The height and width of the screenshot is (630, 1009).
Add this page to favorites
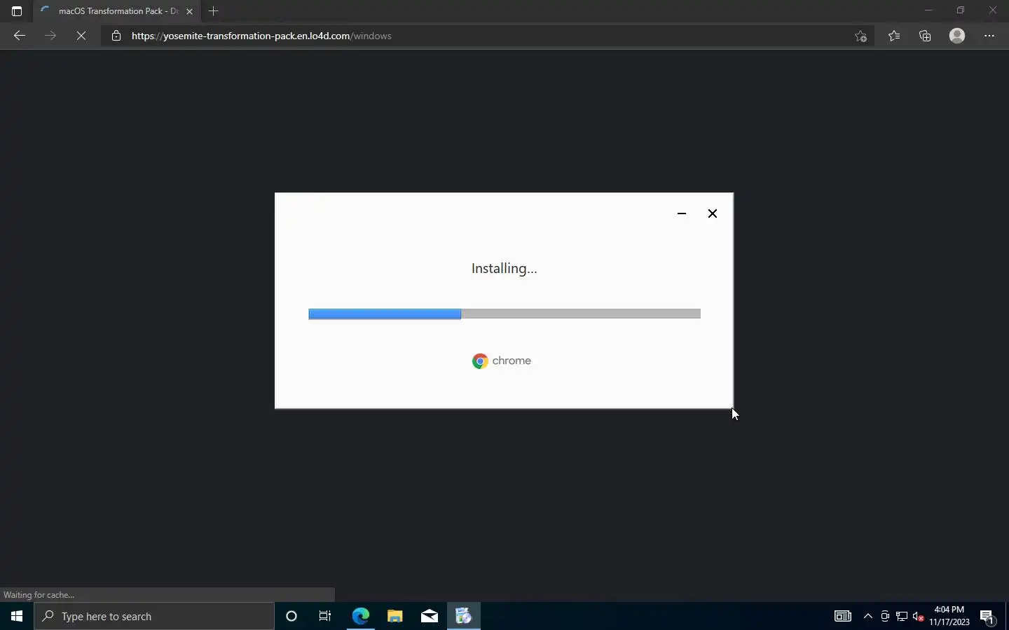pyautogui.click(x=860, y=36)
